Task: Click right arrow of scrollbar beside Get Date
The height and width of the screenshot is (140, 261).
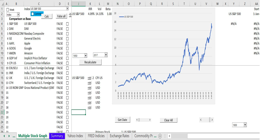Action: pyautogui.click(x=150, y=120)
